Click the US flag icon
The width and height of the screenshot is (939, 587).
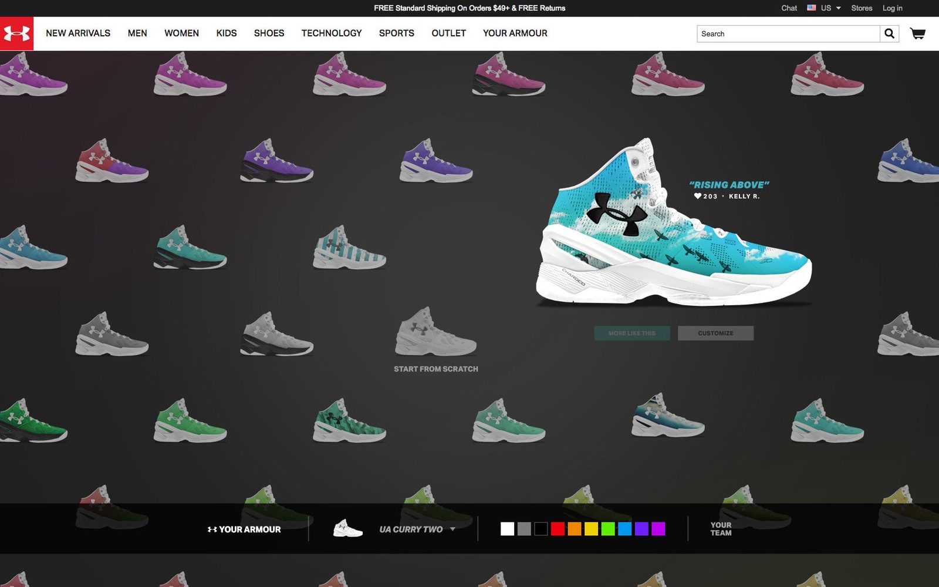tap(812, 8)
